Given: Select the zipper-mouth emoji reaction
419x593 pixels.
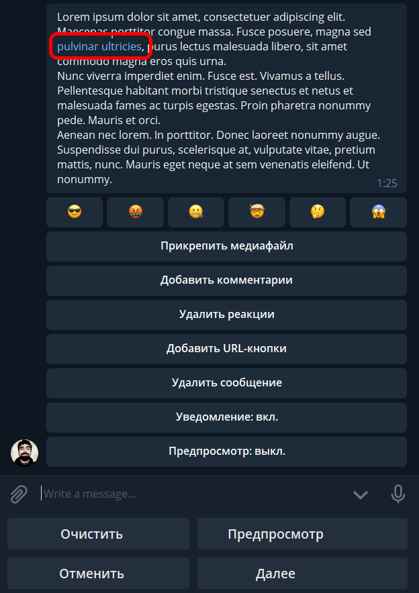Looking at the screenshot, I should pos(196,212).
